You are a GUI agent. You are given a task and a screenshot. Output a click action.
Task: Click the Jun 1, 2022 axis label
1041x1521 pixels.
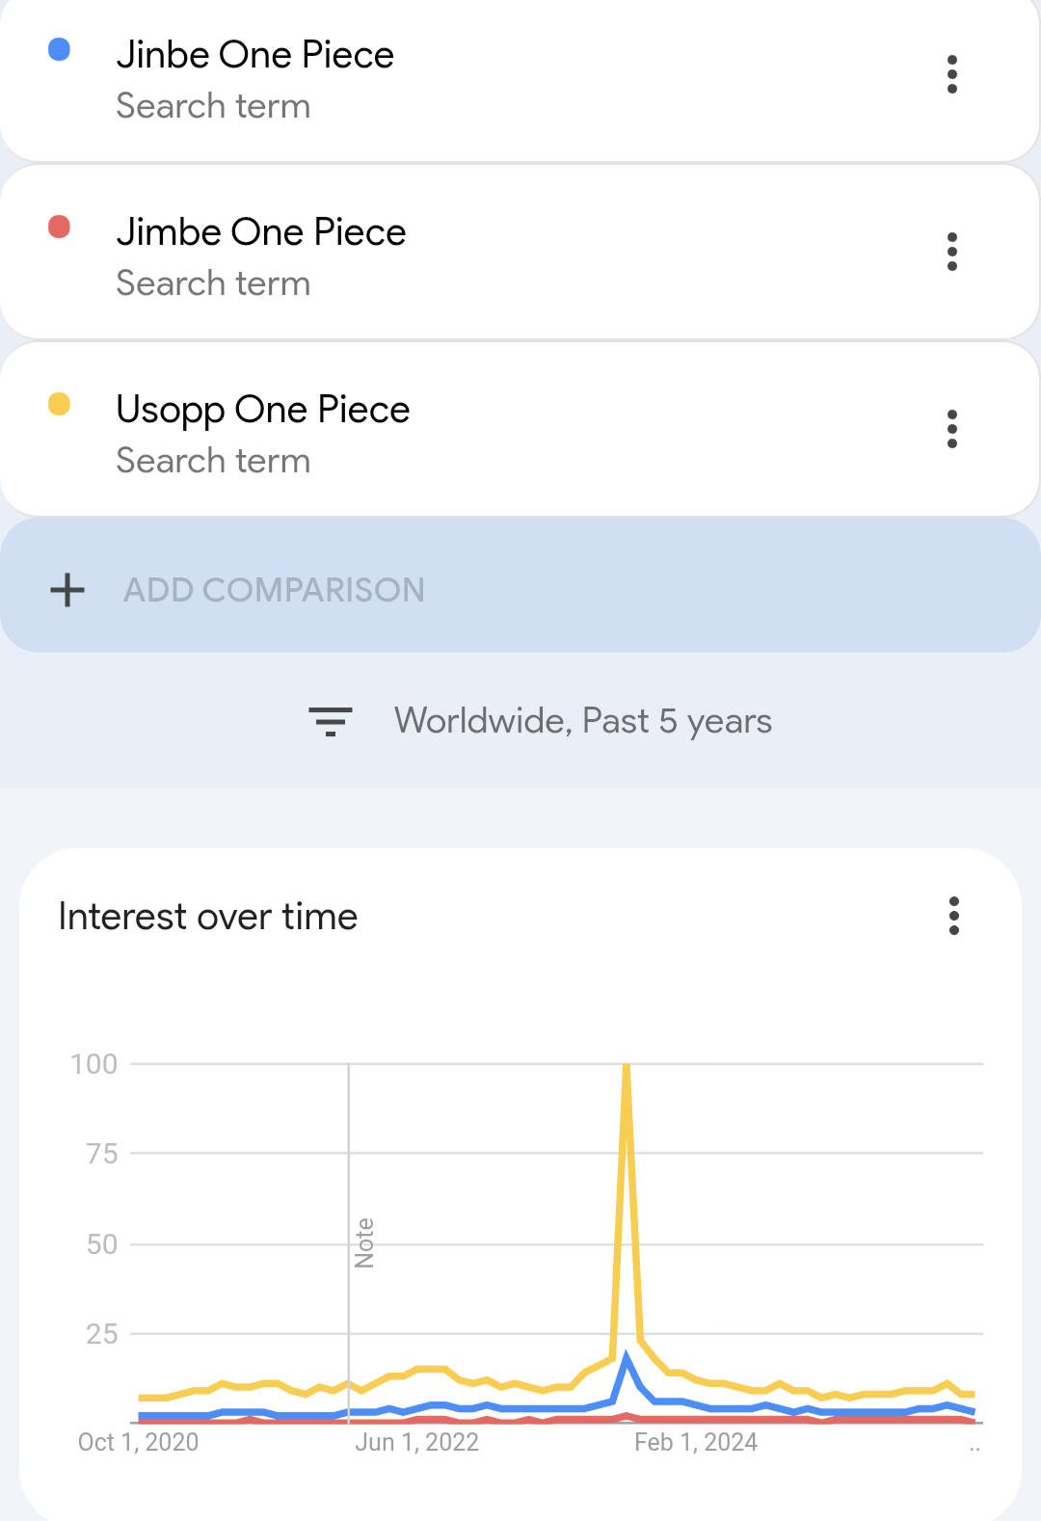click(x=417, y=1442)
